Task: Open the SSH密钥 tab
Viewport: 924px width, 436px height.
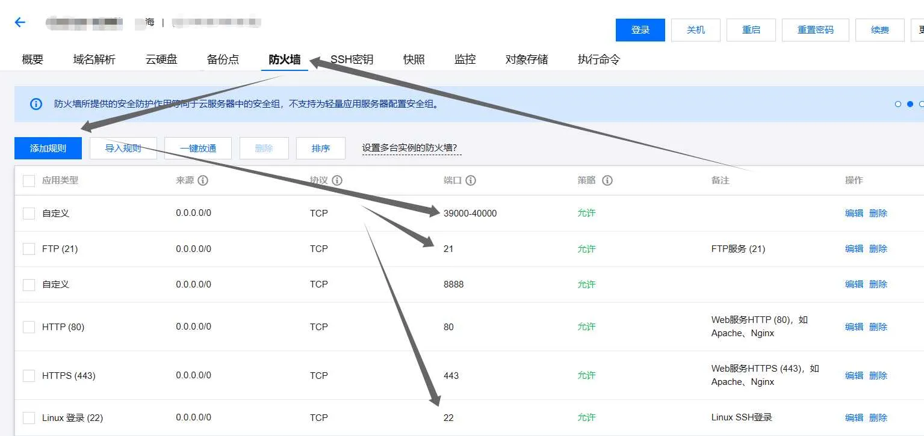Action: 352,60
